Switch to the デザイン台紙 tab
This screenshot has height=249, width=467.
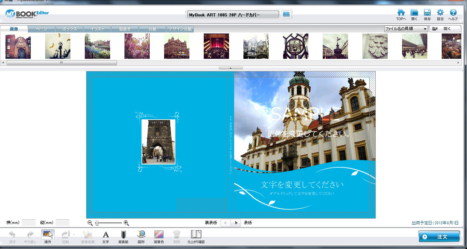180,29
